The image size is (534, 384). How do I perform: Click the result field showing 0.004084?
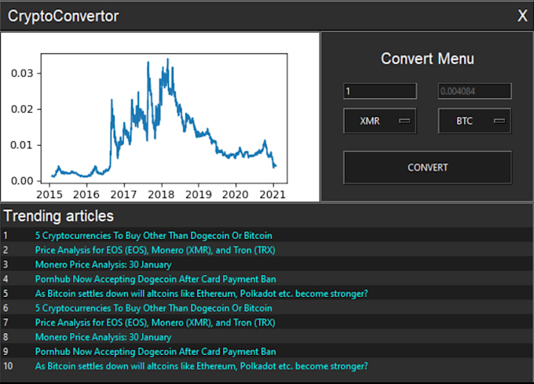(x=474, y=91)
